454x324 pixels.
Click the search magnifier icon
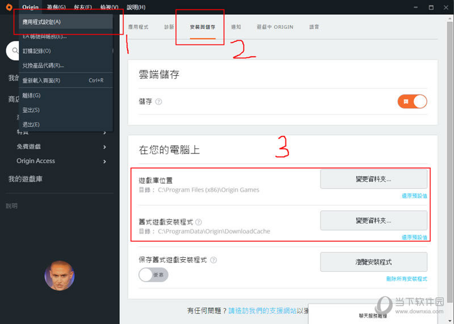point(15,50)
